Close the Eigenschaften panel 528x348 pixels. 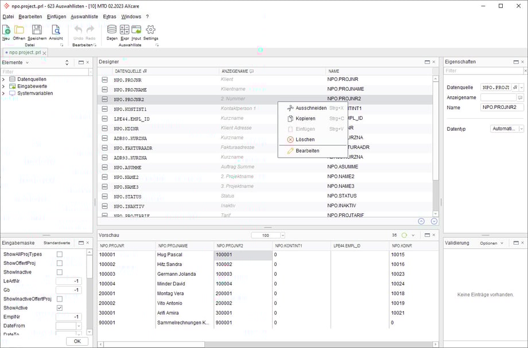pyautogui.click(x=523, y=62)
